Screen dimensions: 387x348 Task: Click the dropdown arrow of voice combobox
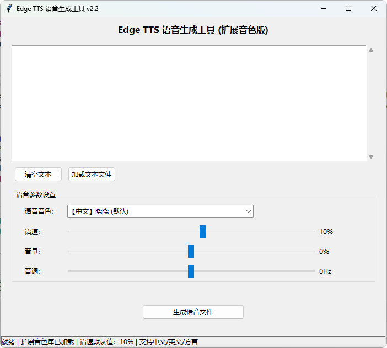(x=248, y=211)
